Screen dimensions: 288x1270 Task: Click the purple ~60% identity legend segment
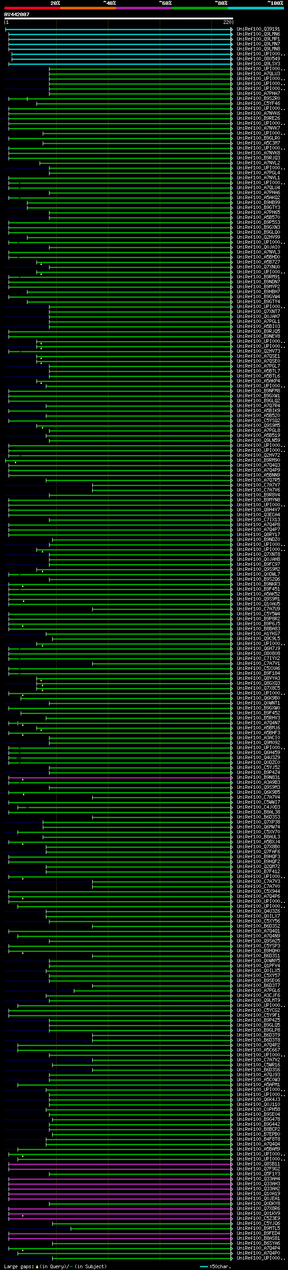tap(144, 8)
